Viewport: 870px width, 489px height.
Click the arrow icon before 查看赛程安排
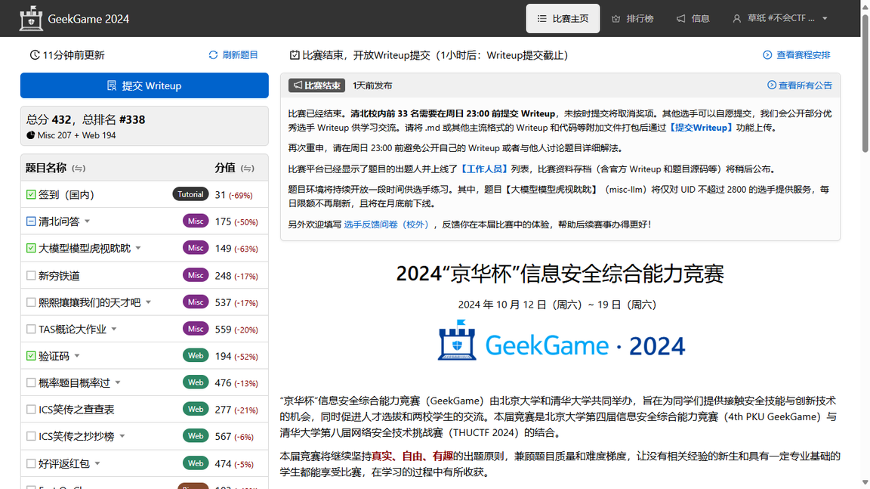[767, 55]
